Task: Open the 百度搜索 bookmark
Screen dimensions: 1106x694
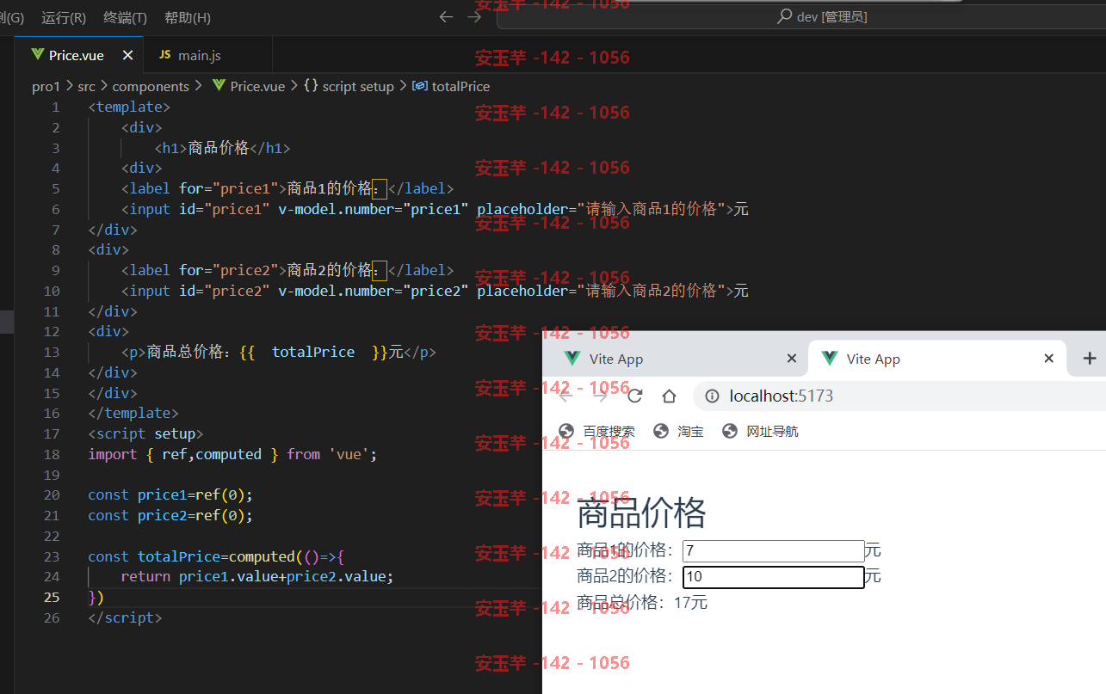Action: tap(597, 431)
